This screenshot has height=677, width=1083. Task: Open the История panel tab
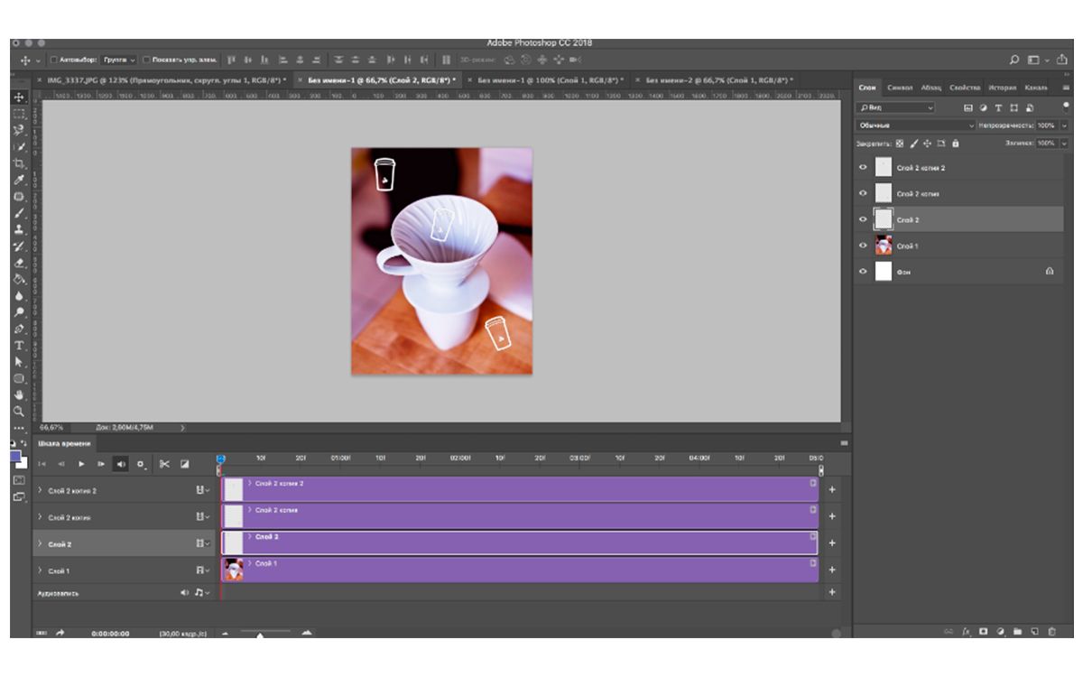pyautogui.click(x=1002, y=88)
